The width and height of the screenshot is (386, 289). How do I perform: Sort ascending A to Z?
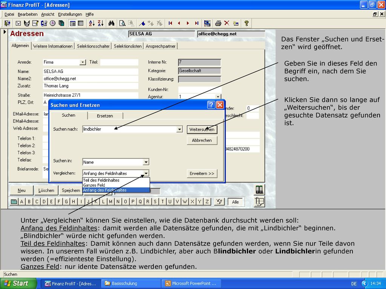click(92, 23)
